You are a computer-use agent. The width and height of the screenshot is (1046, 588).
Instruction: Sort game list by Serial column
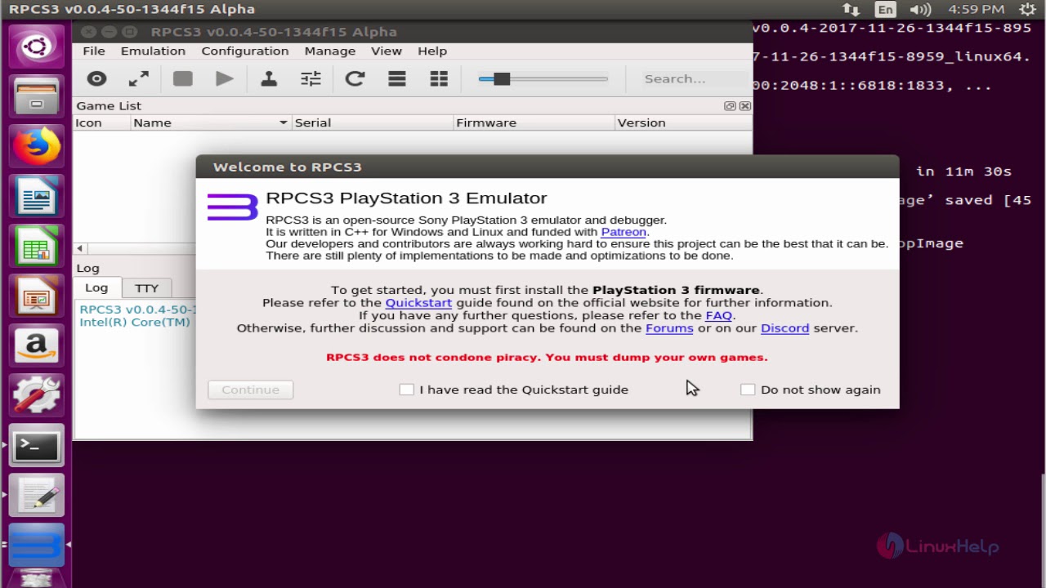click(373, 122)
